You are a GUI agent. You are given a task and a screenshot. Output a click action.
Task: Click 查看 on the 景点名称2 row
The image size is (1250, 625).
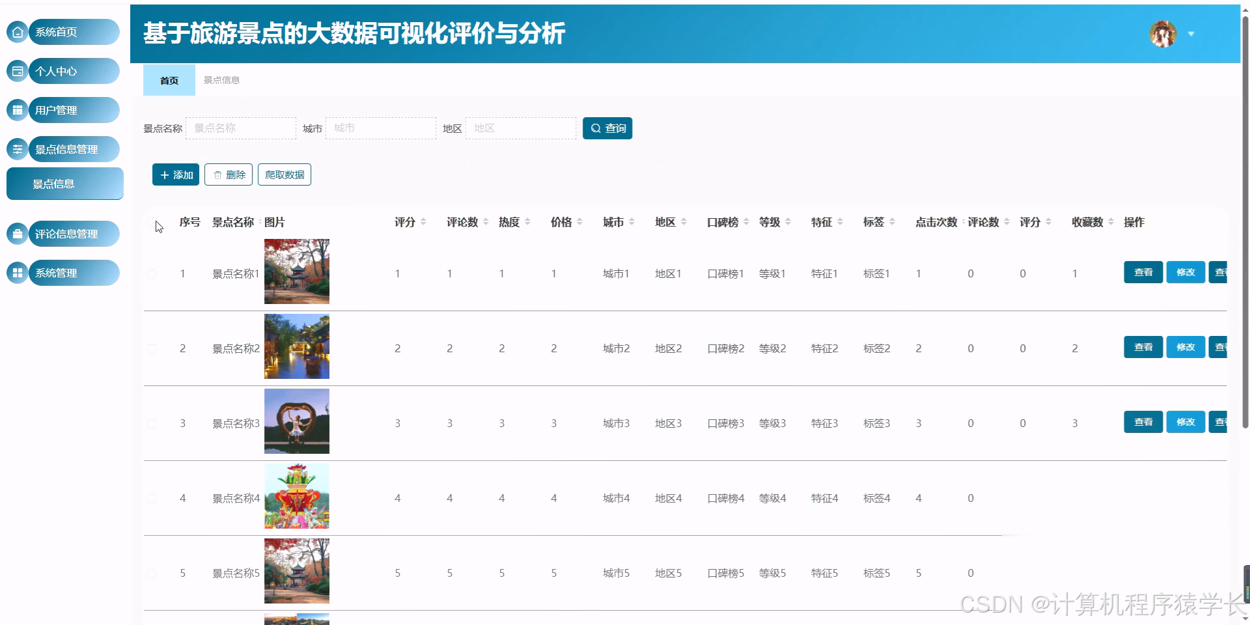[x=1143, y=347]
